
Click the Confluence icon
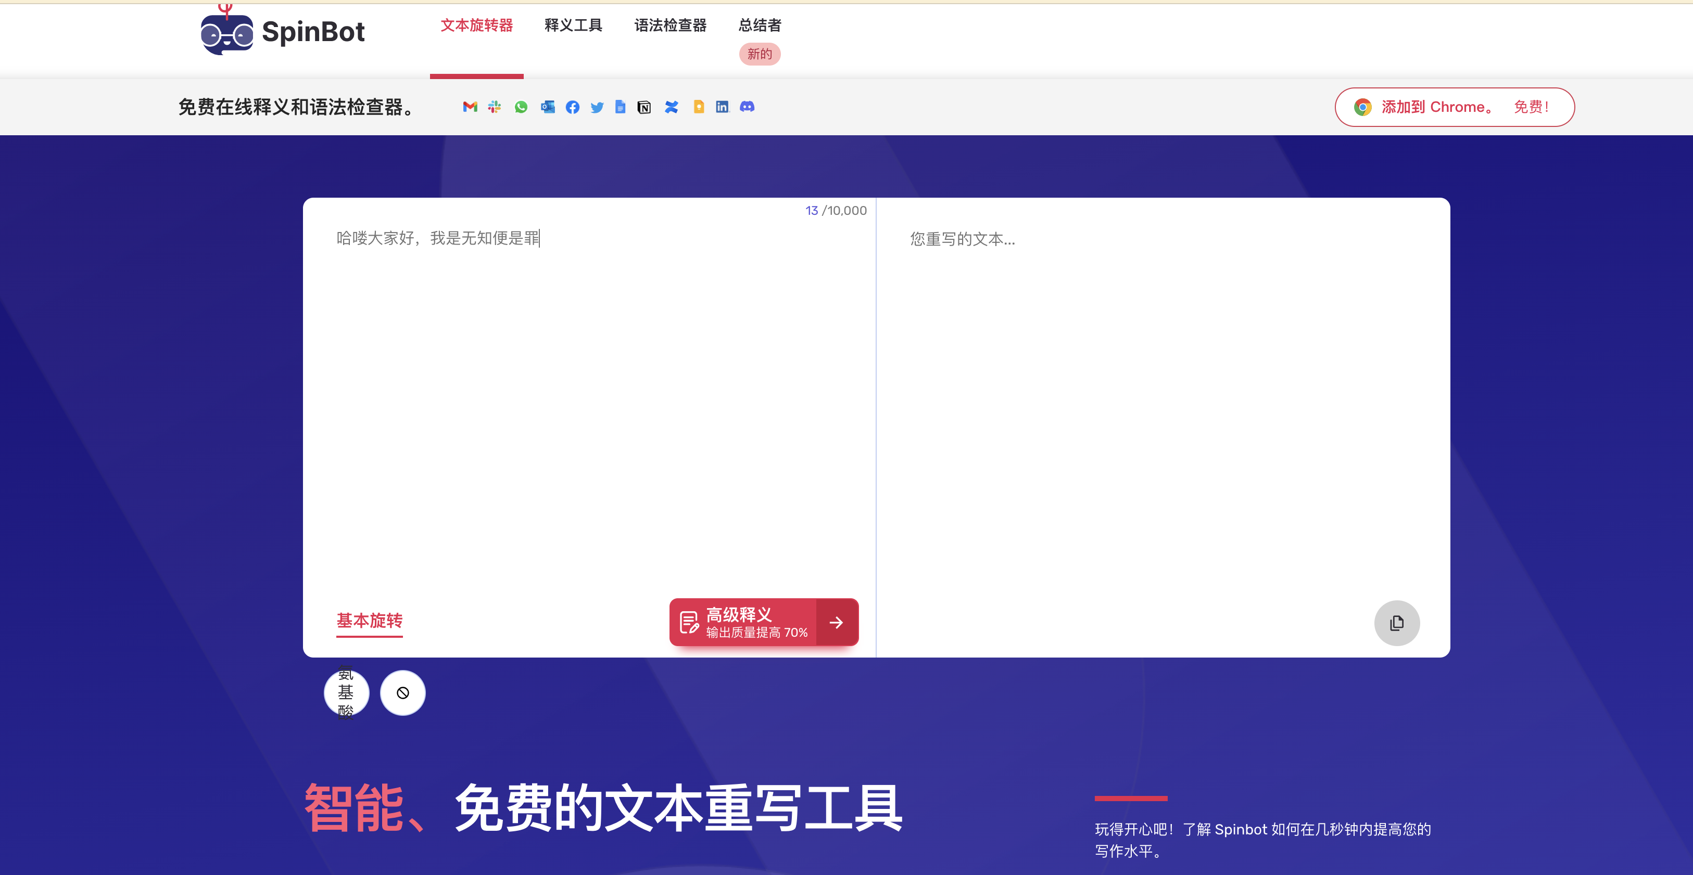coord(671,107)
